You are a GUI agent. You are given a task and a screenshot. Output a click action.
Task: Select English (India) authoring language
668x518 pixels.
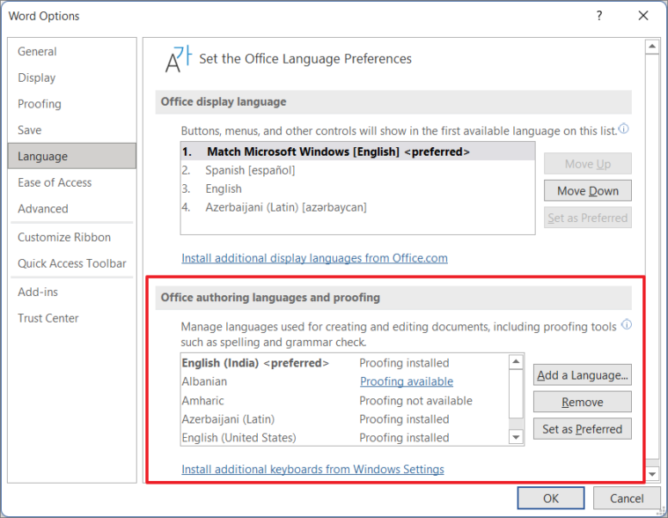pos(345,363)
